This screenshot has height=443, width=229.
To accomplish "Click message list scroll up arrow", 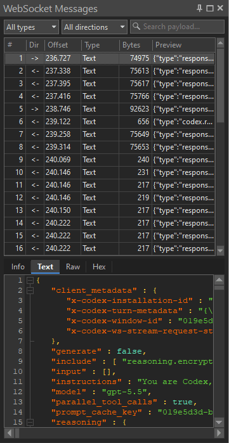I will pyautogui.click(x=220, y=43).
